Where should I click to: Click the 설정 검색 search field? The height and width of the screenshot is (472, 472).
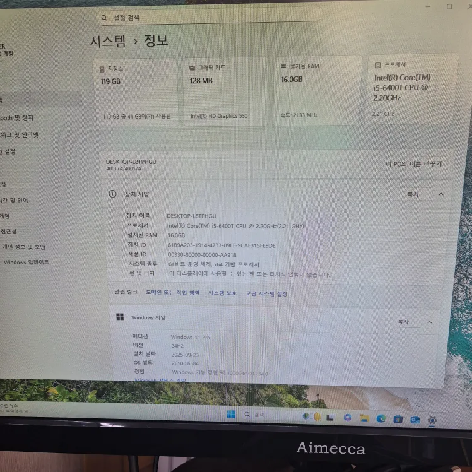pyautogui.click(x=209, y=16)
